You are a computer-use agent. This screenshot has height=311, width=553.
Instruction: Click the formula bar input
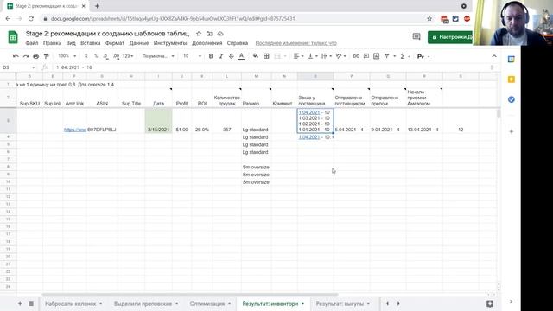click(271, 67)
